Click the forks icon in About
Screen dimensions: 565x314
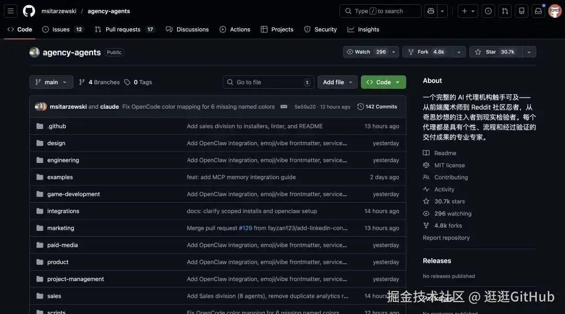(x=426, y=226)
